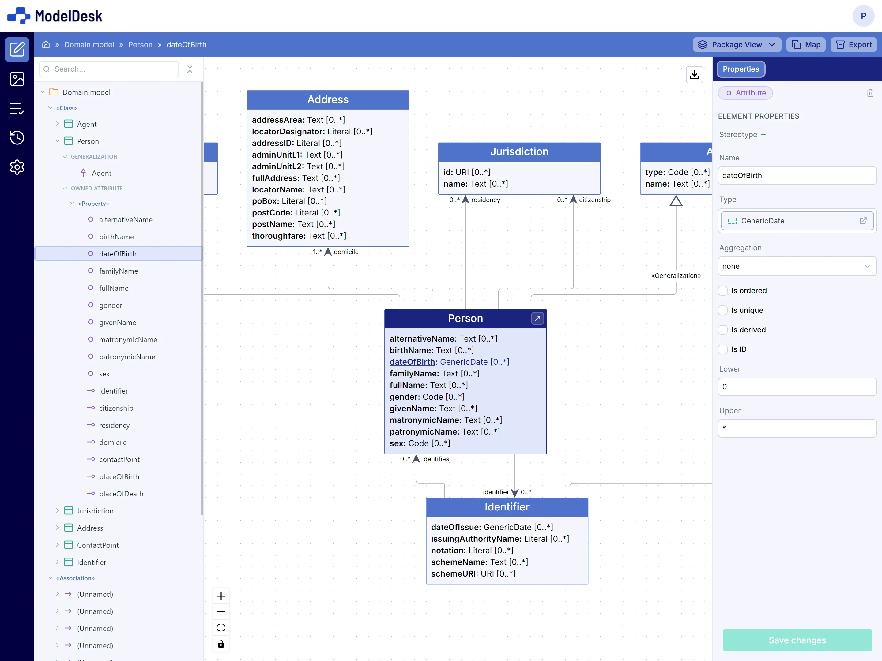Screen dimensions: 882x661
Task: Open the settings panel in sidebar
Action: point(17,167)
